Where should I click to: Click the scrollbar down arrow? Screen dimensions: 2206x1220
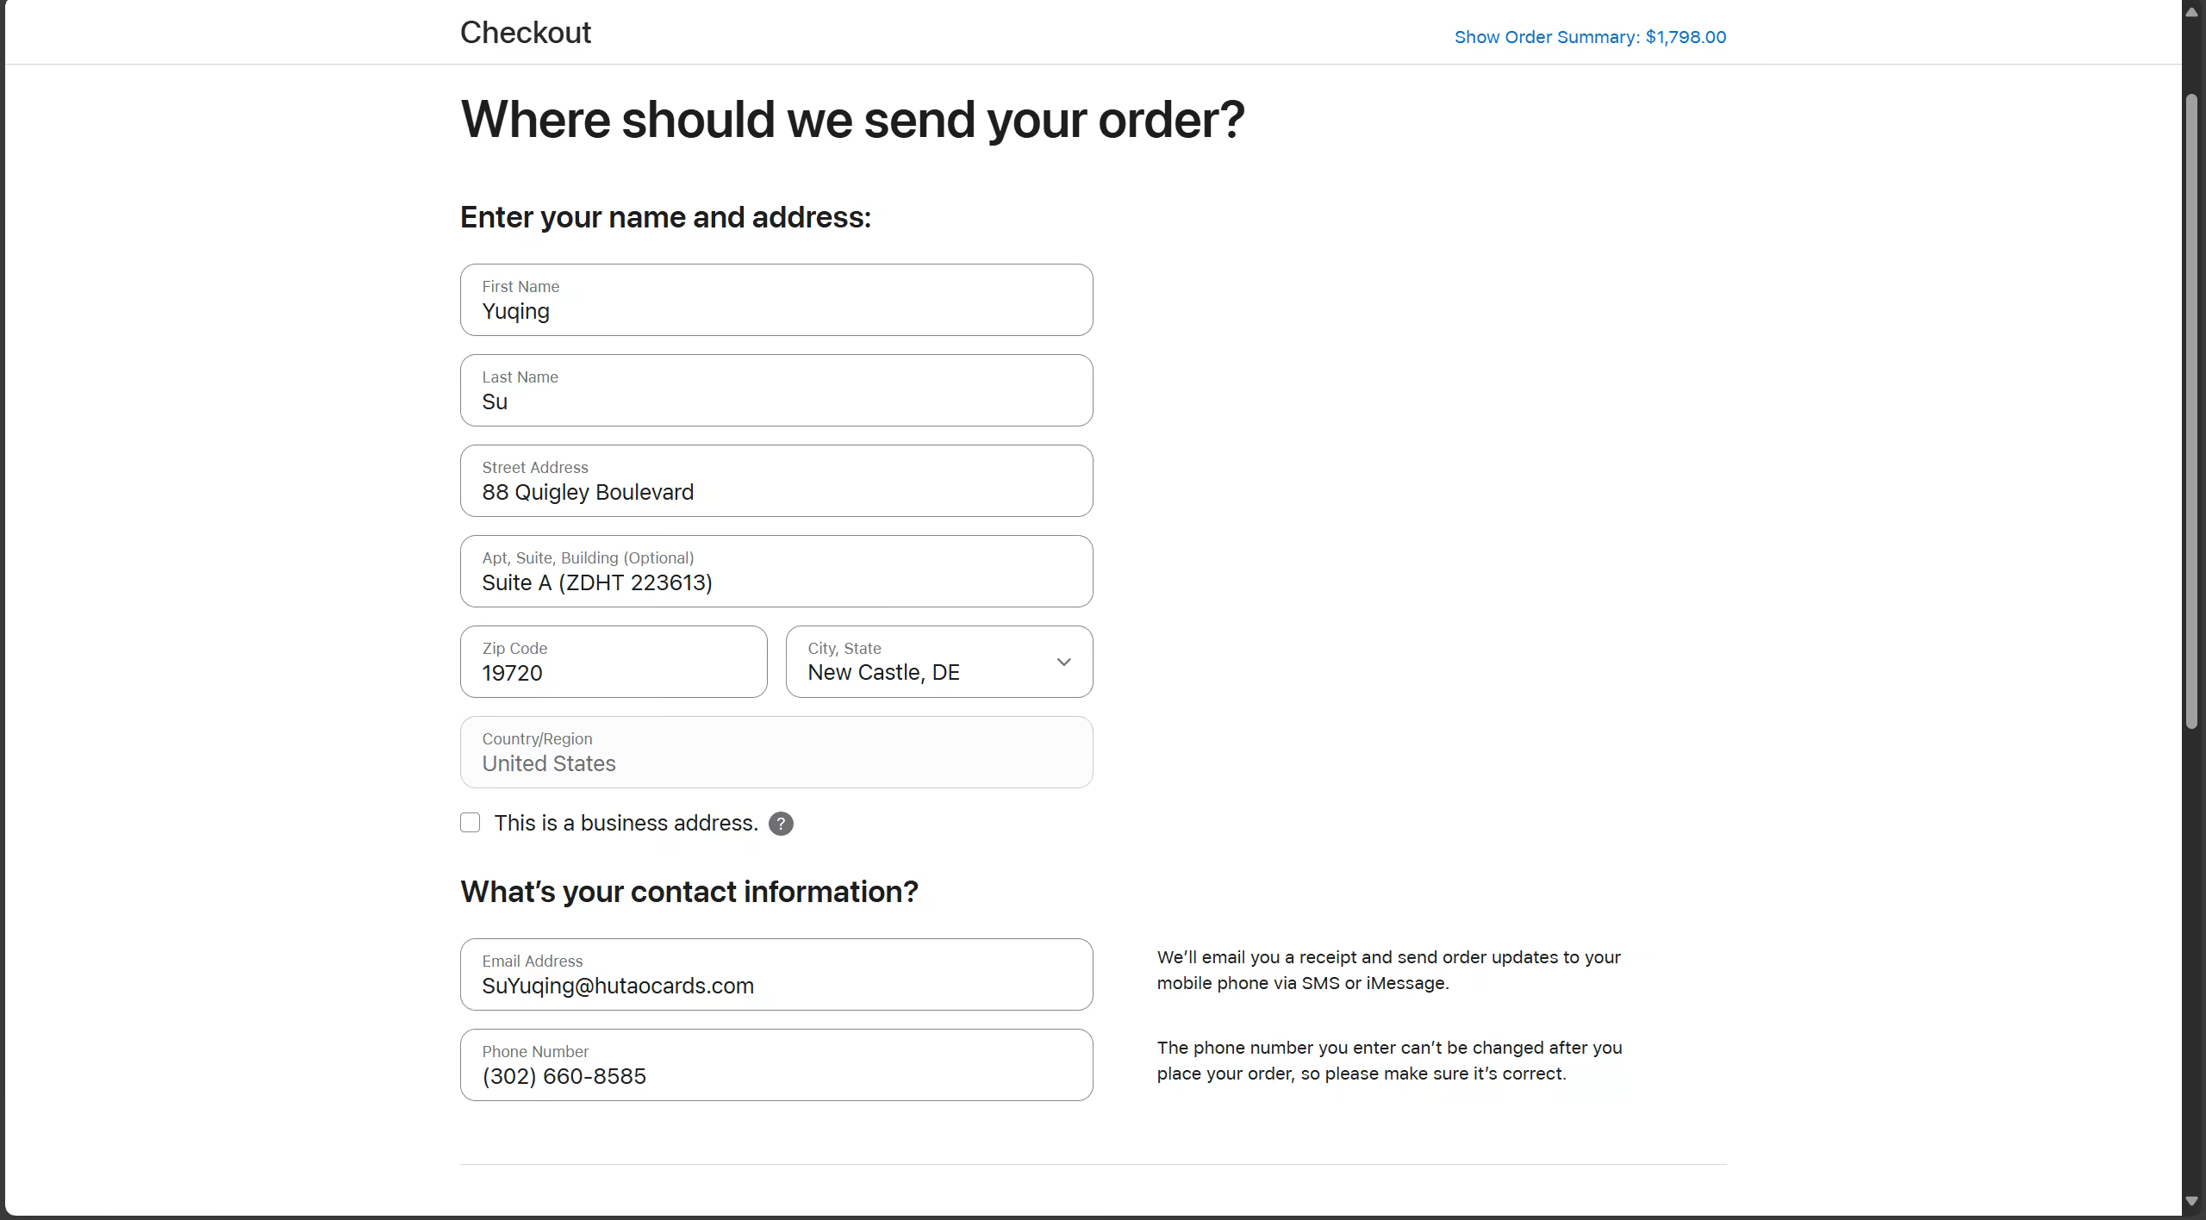tap(2191, 1201)
